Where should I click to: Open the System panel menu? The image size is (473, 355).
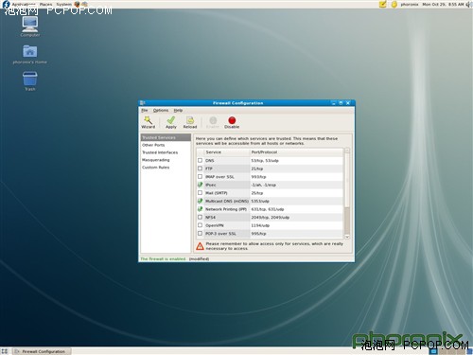pyautogui.click(x=64, y=4)
